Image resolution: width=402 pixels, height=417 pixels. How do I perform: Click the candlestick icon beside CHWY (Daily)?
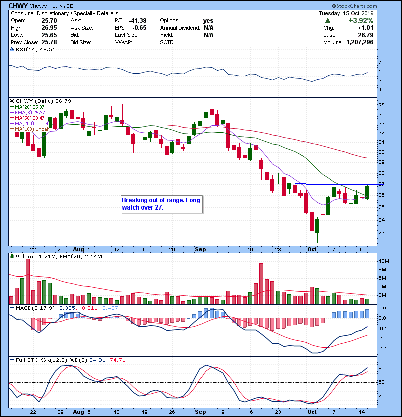point(12,101)
